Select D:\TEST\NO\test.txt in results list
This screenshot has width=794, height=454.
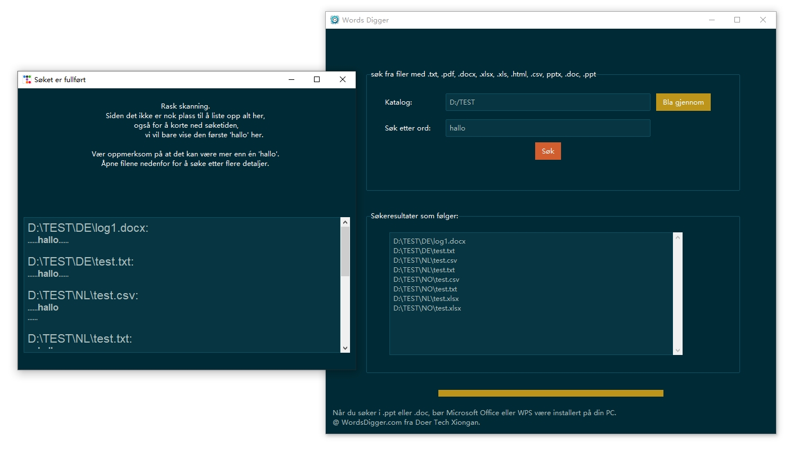tap(425, 289)
